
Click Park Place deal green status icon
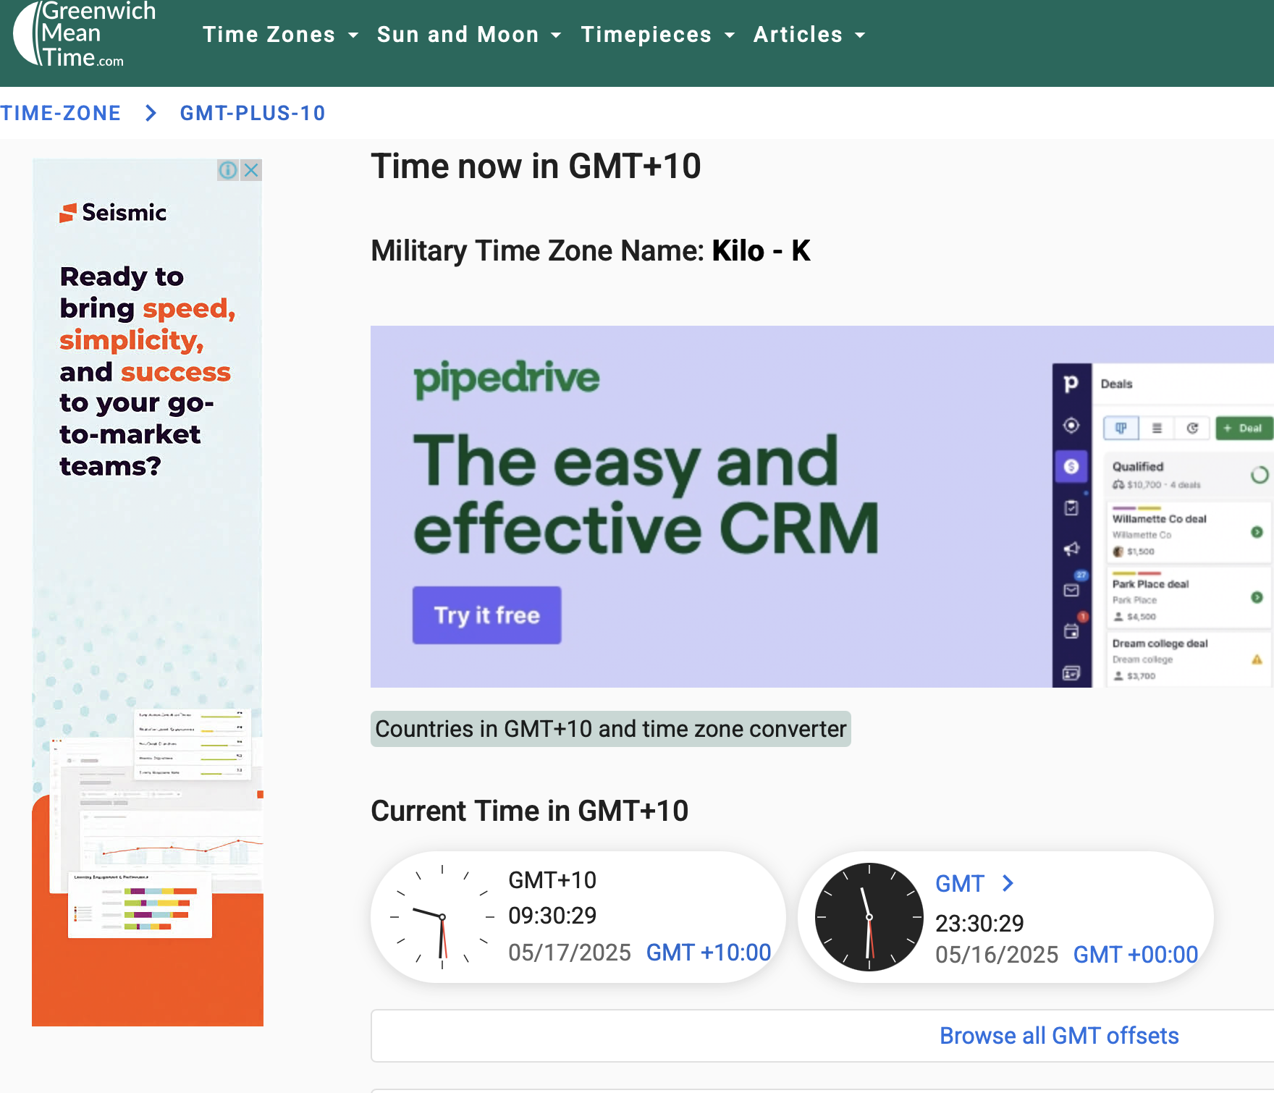(x=1257, y=597)
